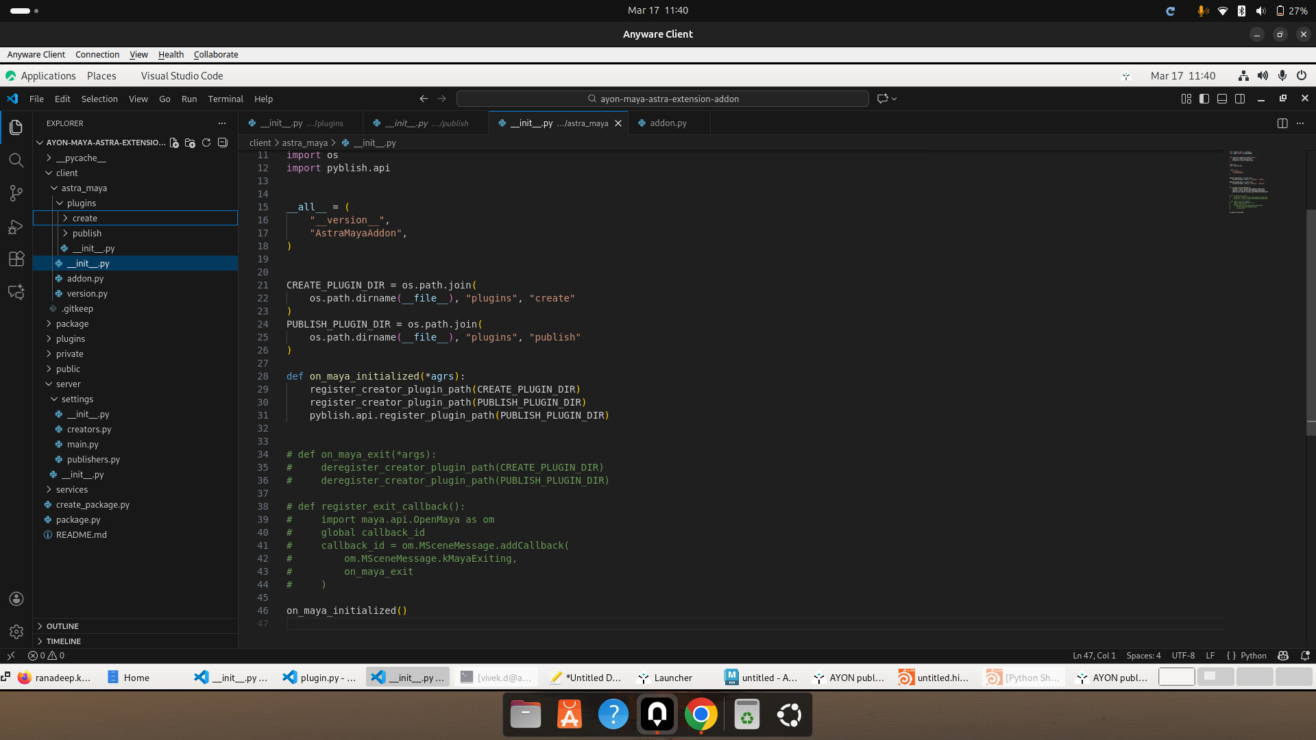Toggle the secondary side bar
This screenshot has width=1316, height=740.
pyautogui.click(x=1240, y=99)
